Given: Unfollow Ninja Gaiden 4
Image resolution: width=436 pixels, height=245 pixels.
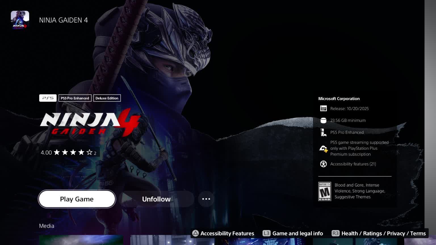Looking at the screenshot, I should tap(156, 199).
